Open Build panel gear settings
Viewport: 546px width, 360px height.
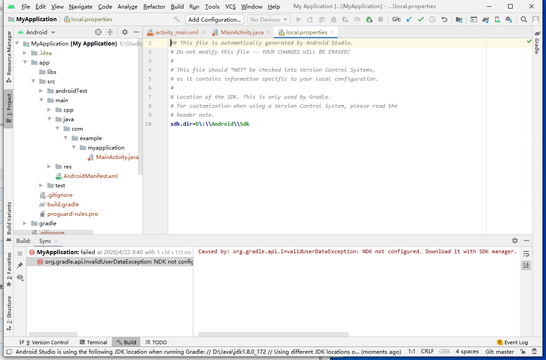[515, 241]
